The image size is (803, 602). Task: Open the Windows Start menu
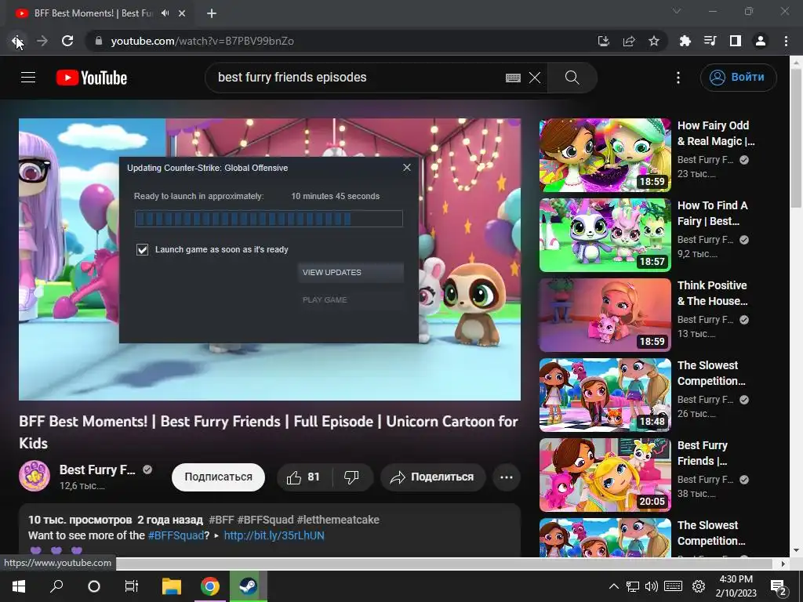(19, 586)
